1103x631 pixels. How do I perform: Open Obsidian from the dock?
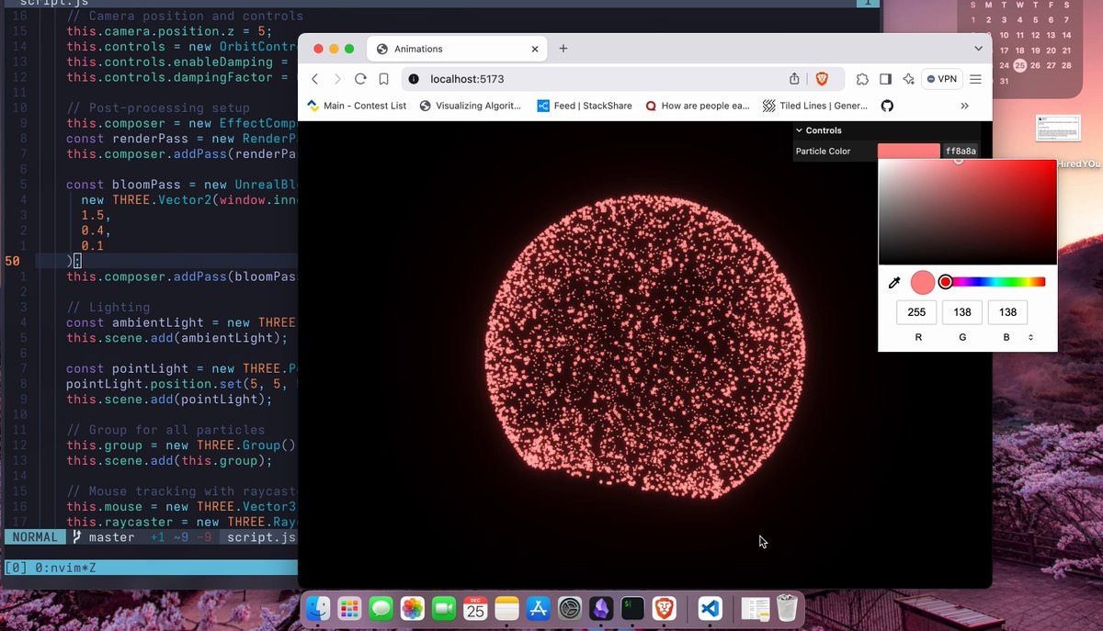point(601,608)
